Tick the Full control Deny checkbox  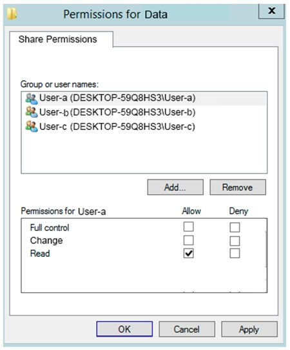[235, 228]
